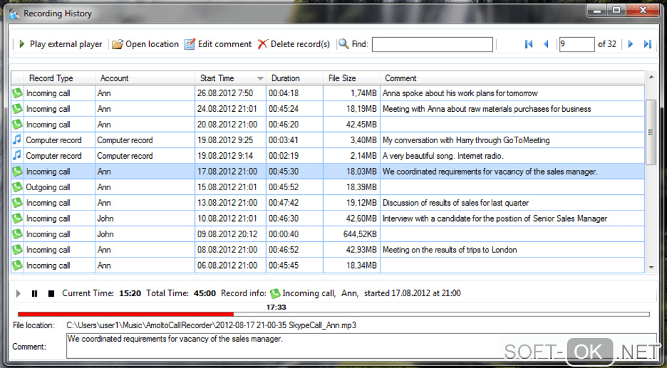
Task: Click music note icon of 19.08.2012 9:25 record
Action: pos(17,140)
